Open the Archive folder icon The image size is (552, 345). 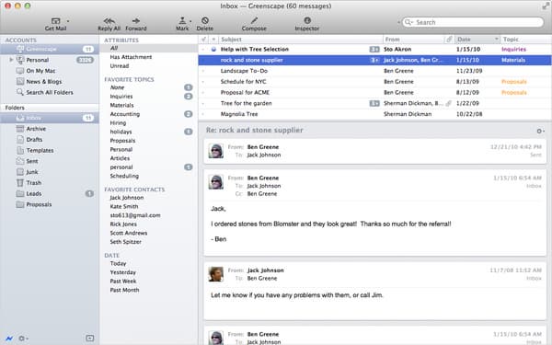click(20, 129)
